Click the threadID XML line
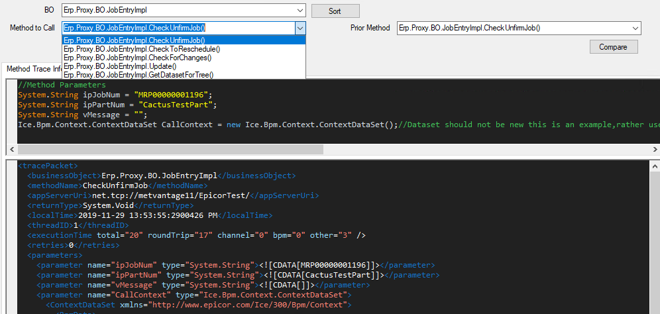660x314 pixels. coord(78,226)
